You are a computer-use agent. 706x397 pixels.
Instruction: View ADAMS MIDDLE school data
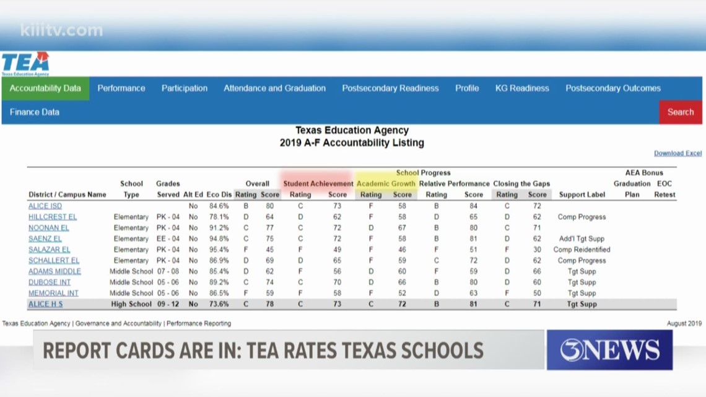55,271
